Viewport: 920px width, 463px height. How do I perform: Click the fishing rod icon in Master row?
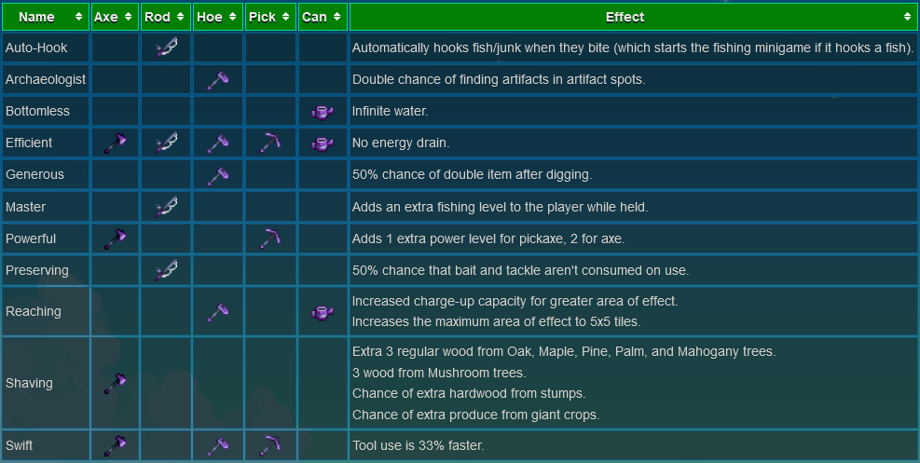pyautogui.click(x=166, y=207)
